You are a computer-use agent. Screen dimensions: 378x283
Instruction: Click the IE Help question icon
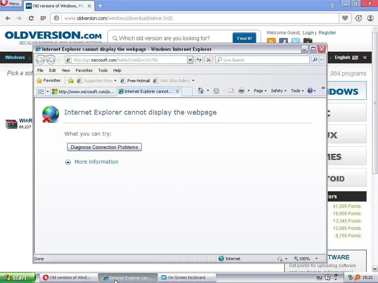[310, 91]
